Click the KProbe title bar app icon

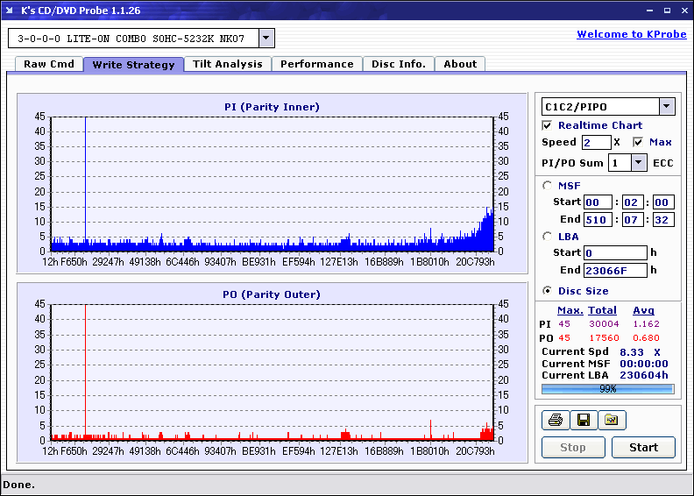[11, 11]
